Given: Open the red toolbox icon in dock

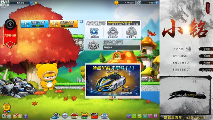Looking at the screenshot, I should (95, 116).
